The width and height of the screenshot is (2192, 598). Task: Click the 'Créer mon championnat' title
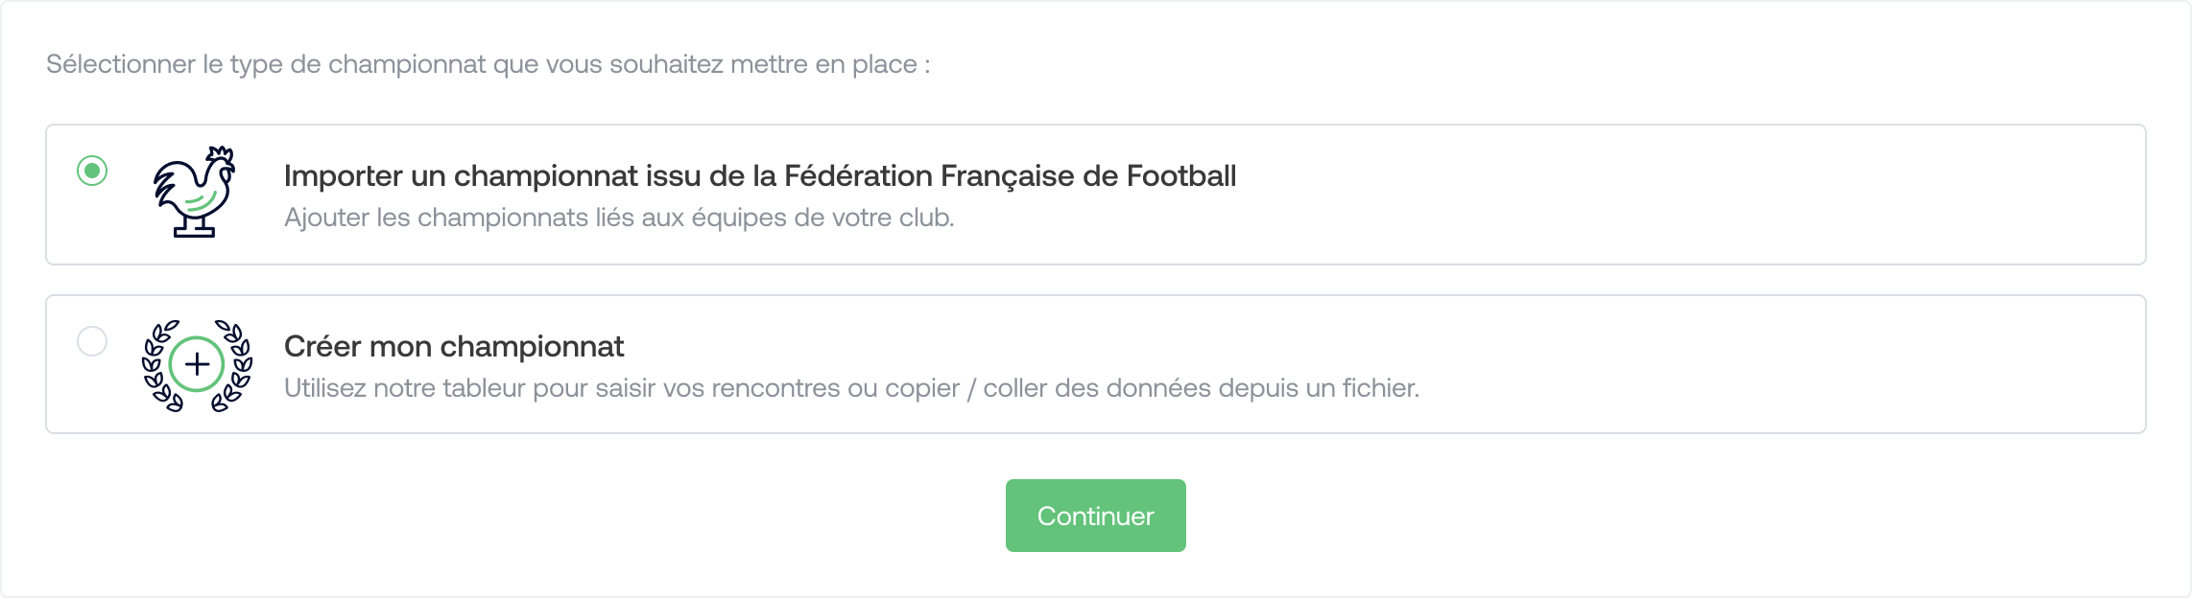(454, 346)
